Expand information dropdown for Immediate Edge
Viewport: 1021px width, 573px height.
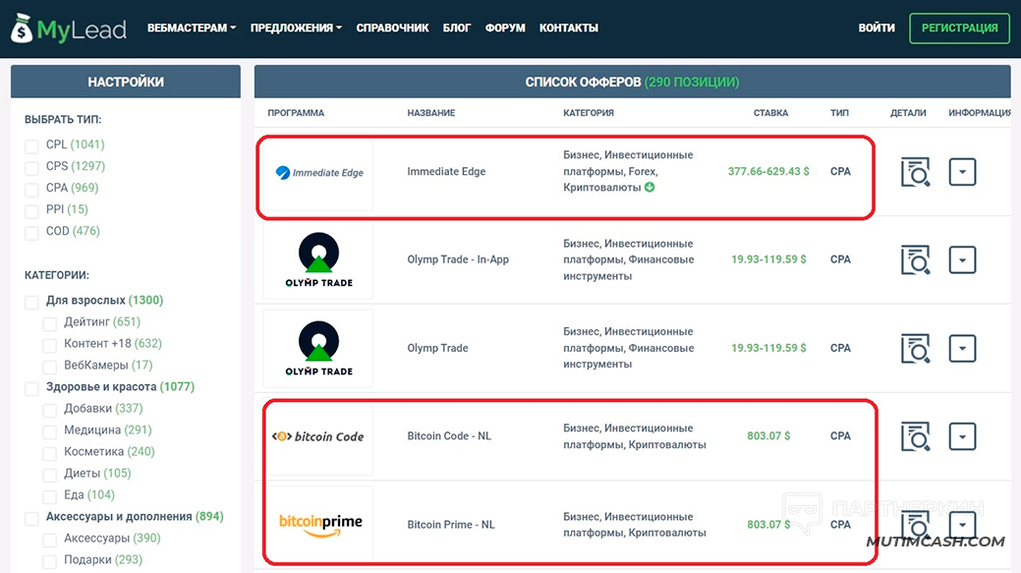(x=962, y=172)
